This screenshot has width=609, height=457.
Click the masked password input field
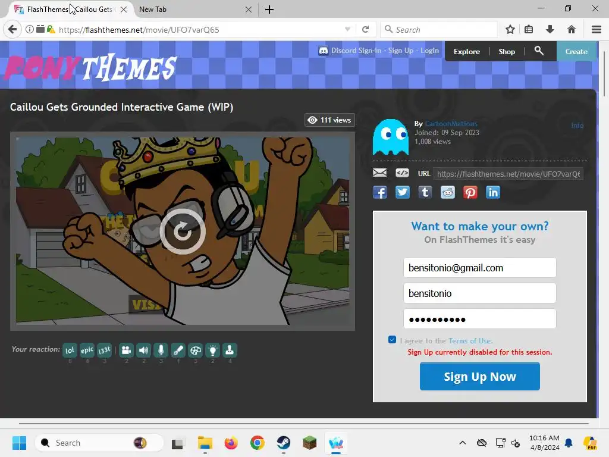(x=480, y=319)
